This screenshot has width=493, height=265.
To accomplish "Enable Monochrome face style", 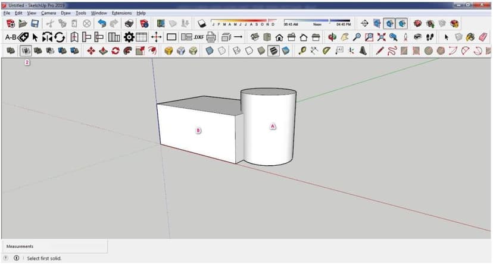I will (x=286, y=51).
